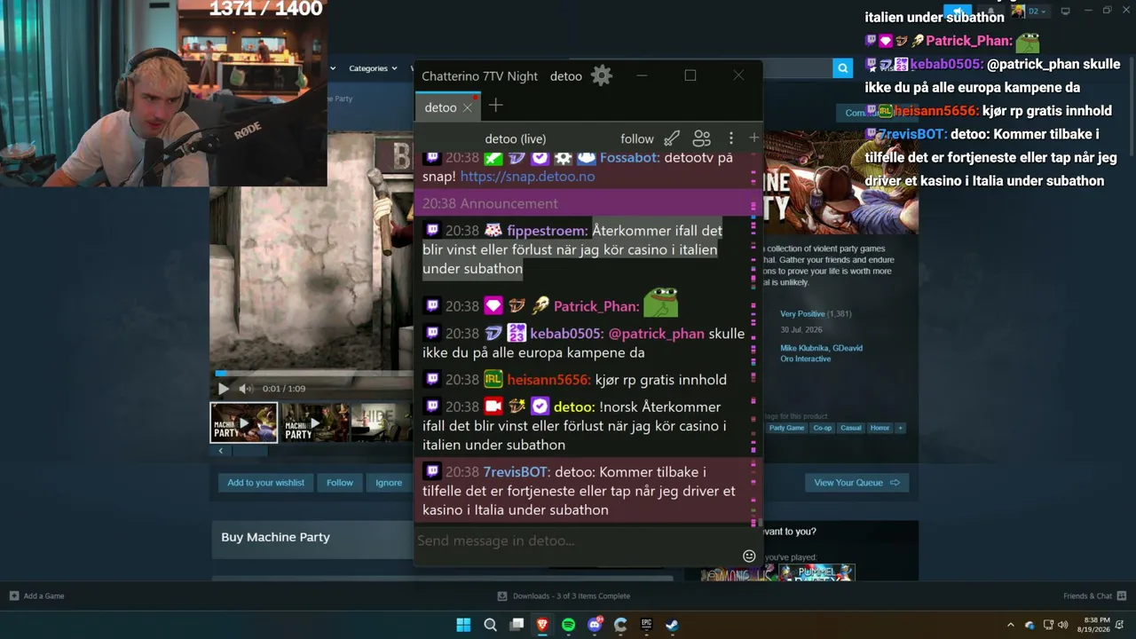
Task: Click the left arrow of thumbnail strip
Action: 221,451
